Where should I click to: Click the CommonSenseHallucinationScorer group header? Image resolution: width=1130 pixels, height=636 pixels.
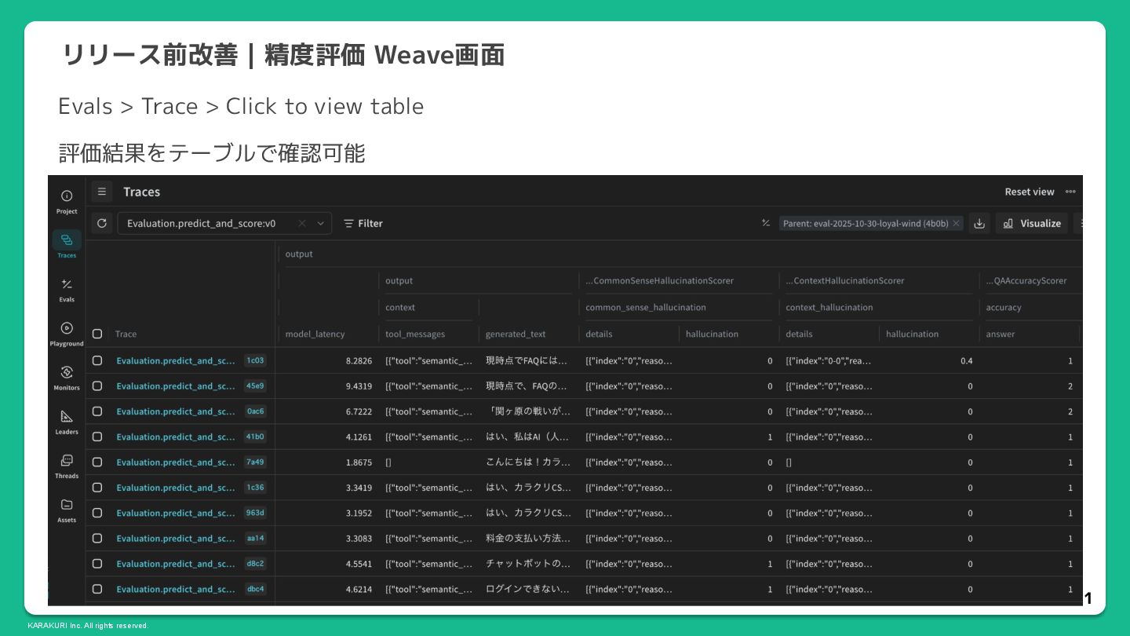[659, 280]
